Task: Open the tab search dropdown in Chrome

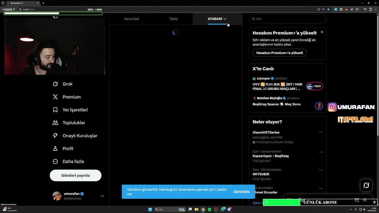Action: 3,3
